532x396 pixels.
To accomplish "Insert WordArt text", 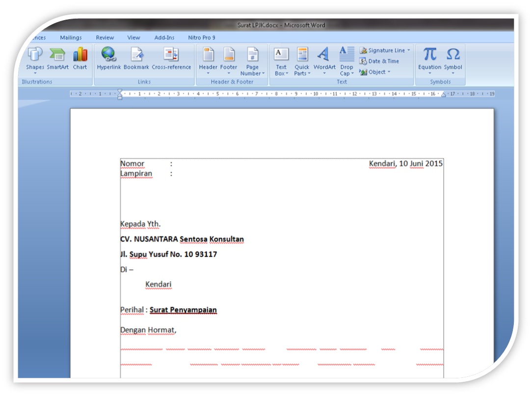I will [324, 58].
